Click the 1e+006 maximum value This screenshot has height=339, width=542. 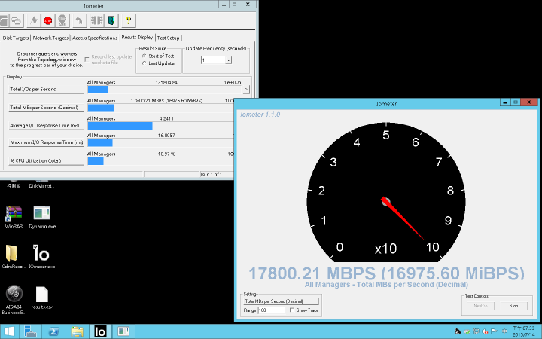click(233, 82)
